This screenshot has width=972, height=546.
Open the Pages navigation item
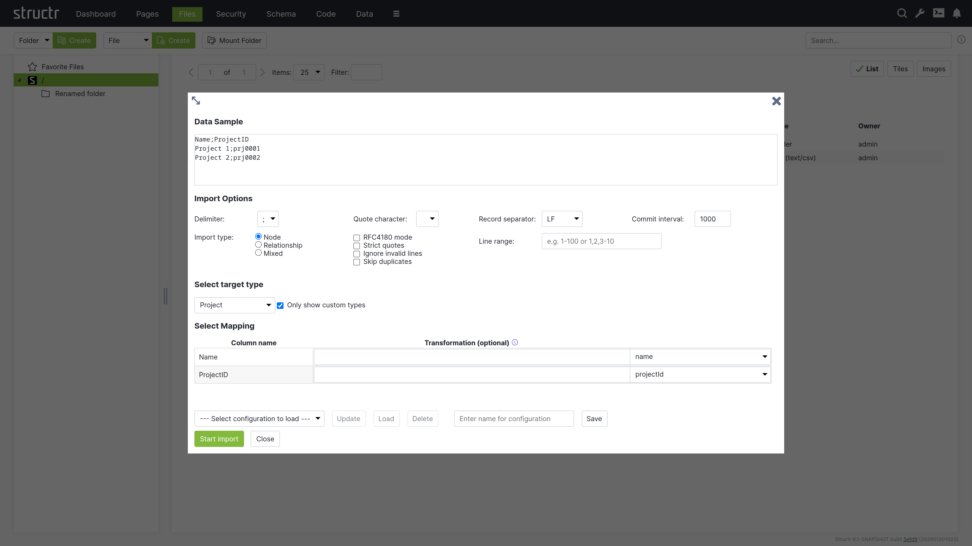[x=147, y=14]
